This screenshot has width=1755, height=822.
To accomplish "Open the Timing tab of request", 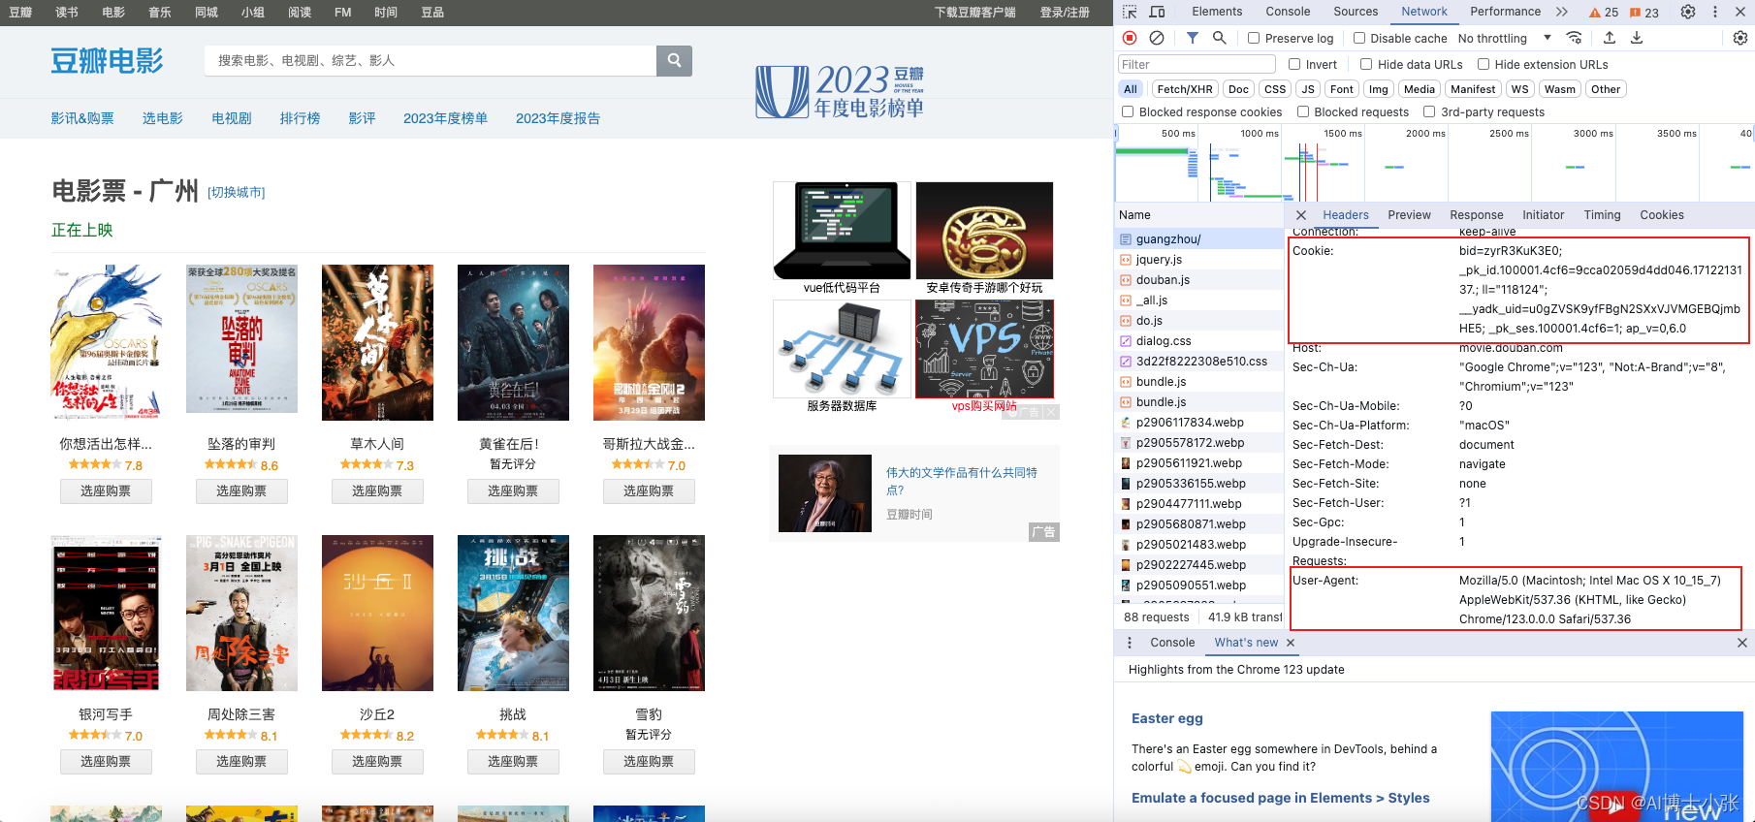I will (1602, 215).
